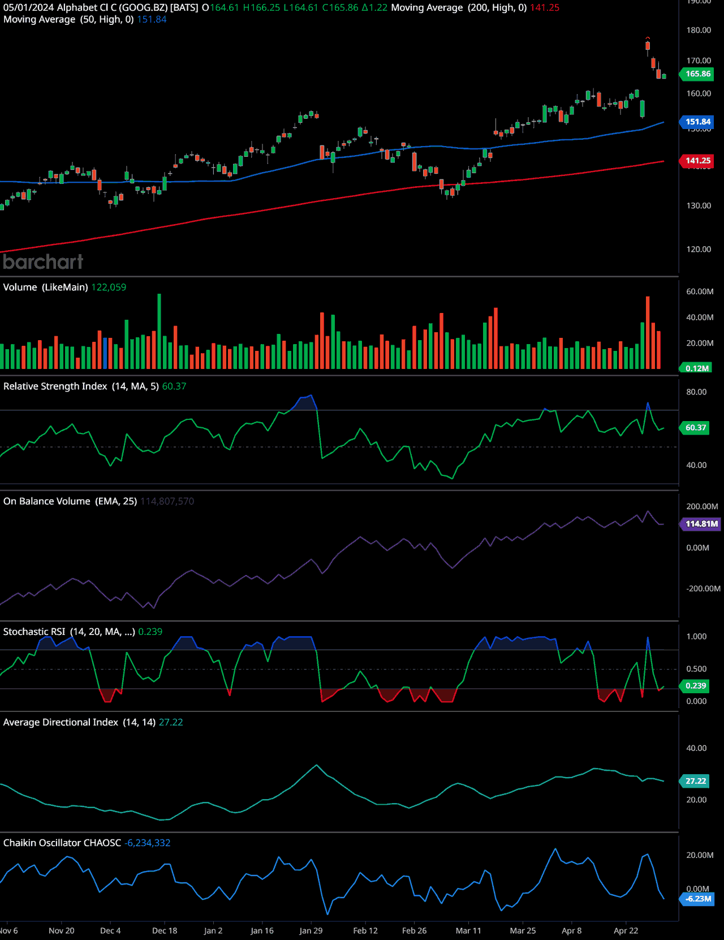The height and width of the screenshot is (940, 724).
Task: Click the Jan 16 date label
Action: pos(262,930)
